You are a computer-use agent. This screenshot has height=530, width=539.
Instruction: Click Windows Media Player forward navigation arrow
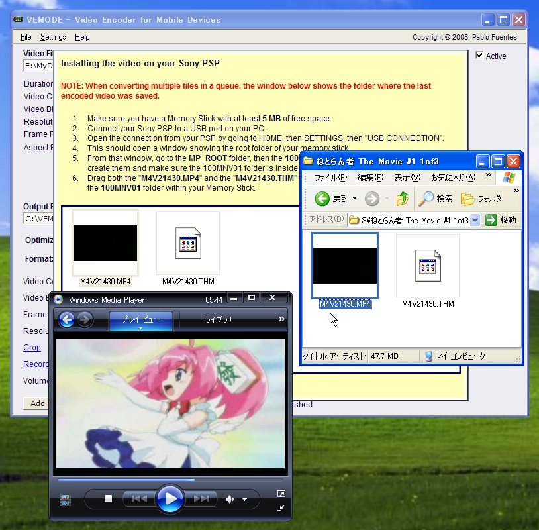[x=85, y=319]
